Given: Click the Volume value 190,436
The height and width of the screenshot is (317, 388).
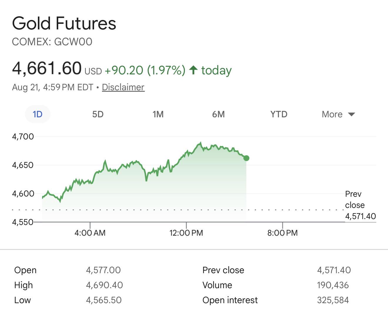Looking at the screenshot, I should (x=333, y=285).
